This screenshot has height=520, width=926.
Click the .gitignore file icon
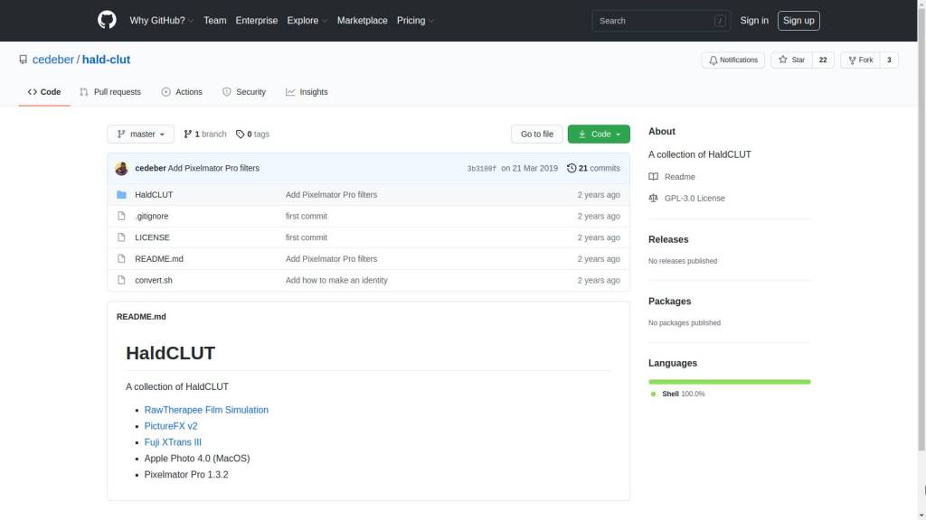coord(122,216)
